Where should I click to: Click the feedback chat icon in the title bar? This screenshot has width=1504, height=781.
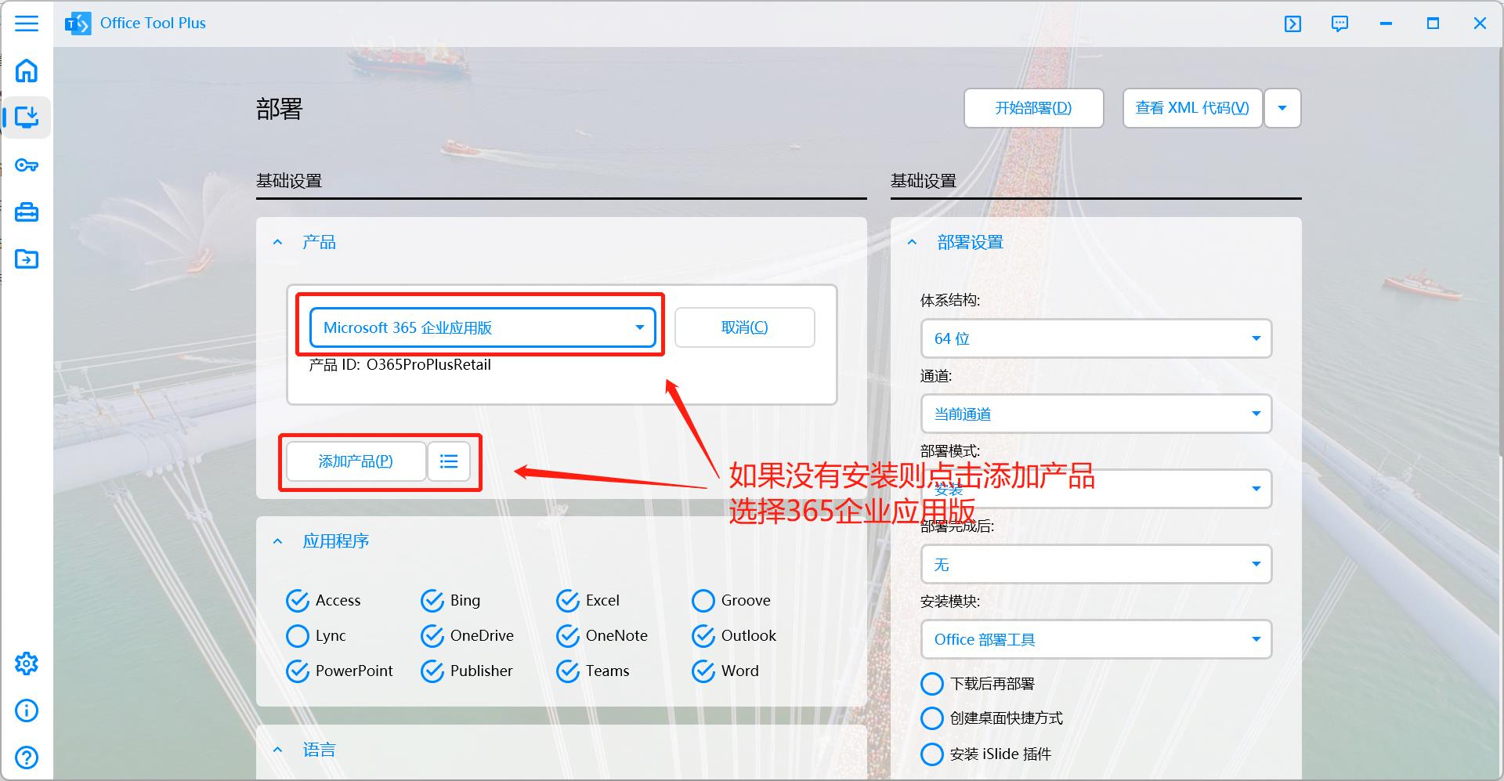pos(1339,23)
